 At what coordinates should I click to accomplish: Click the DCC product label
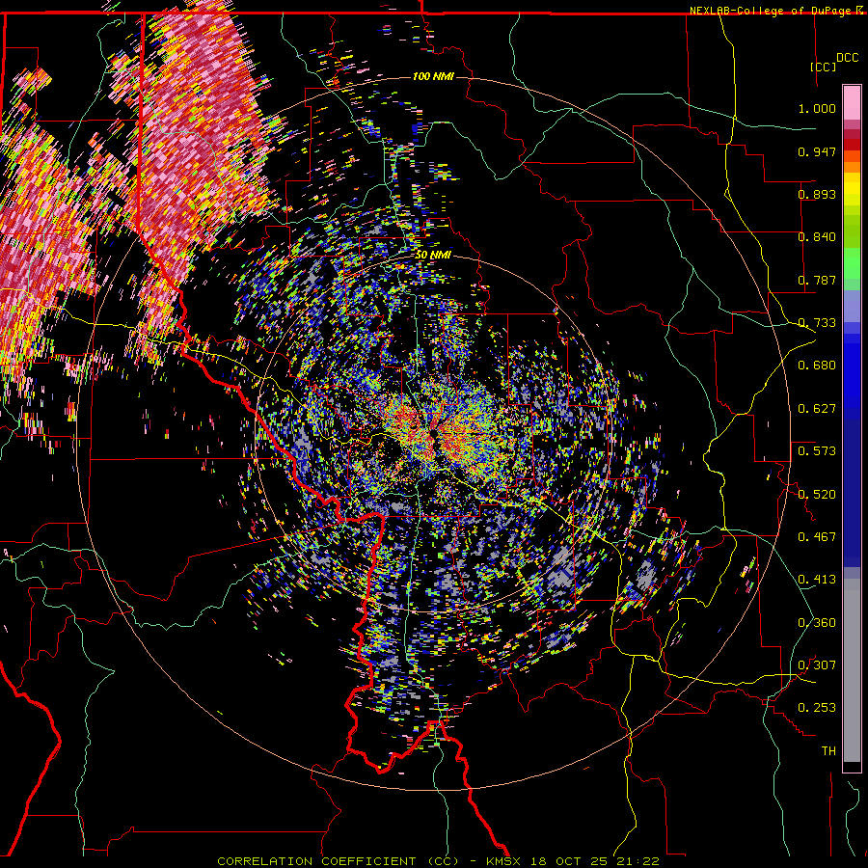click(848, 58)
